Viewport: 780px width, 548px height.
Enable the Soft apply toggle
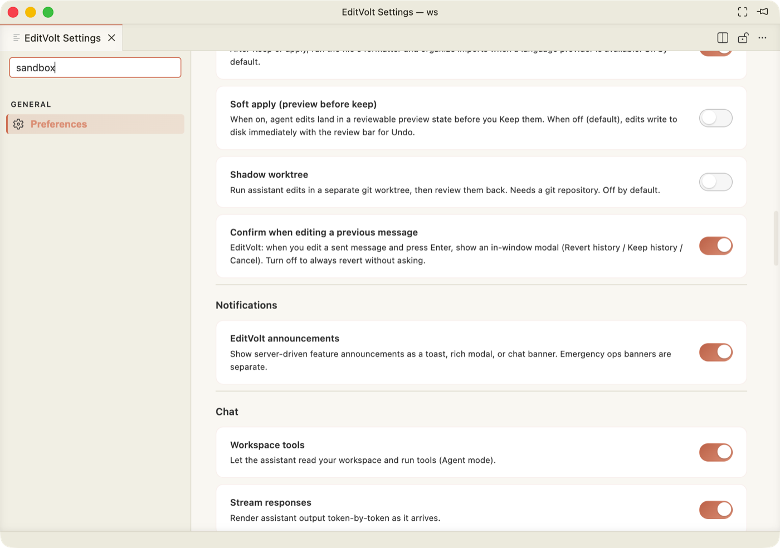pos(716,118)
